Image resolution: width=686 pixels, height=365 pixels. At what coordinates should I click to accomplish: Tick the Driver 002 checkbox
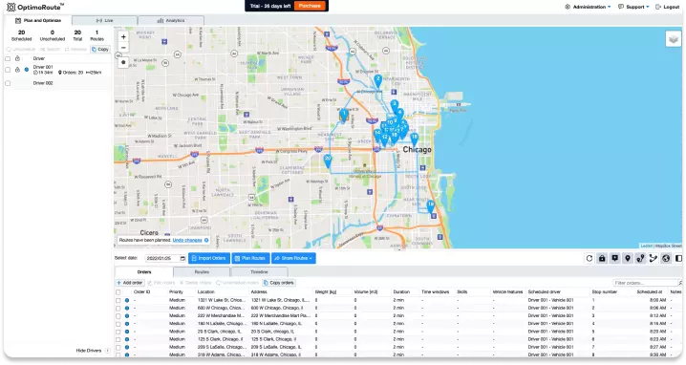click(8, 83)
